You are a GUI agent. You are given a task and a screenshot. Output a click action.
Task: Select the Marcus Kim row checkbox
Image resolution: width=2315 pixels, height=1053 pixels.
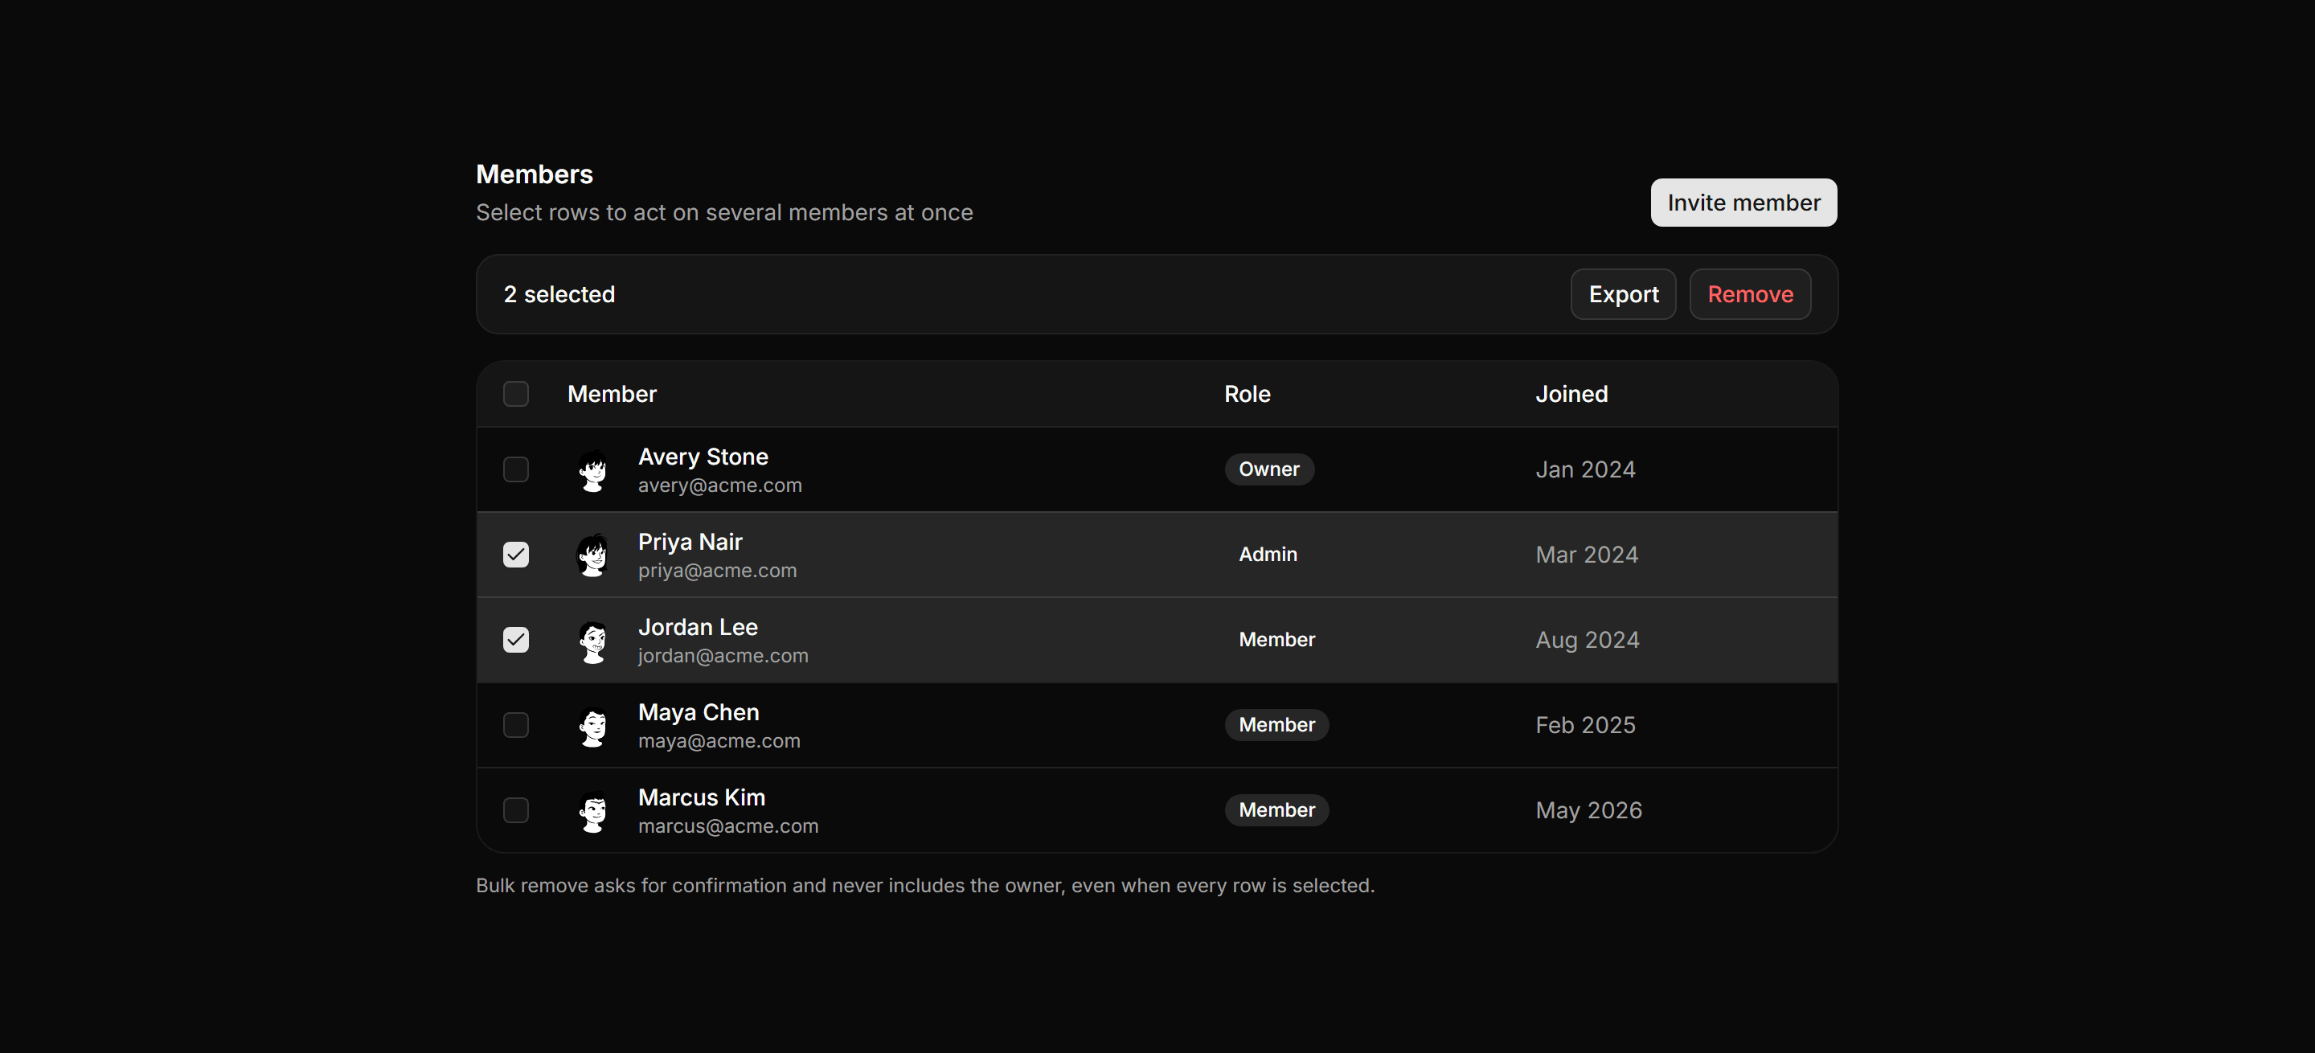pyautogui.click(x=516, y=810)
